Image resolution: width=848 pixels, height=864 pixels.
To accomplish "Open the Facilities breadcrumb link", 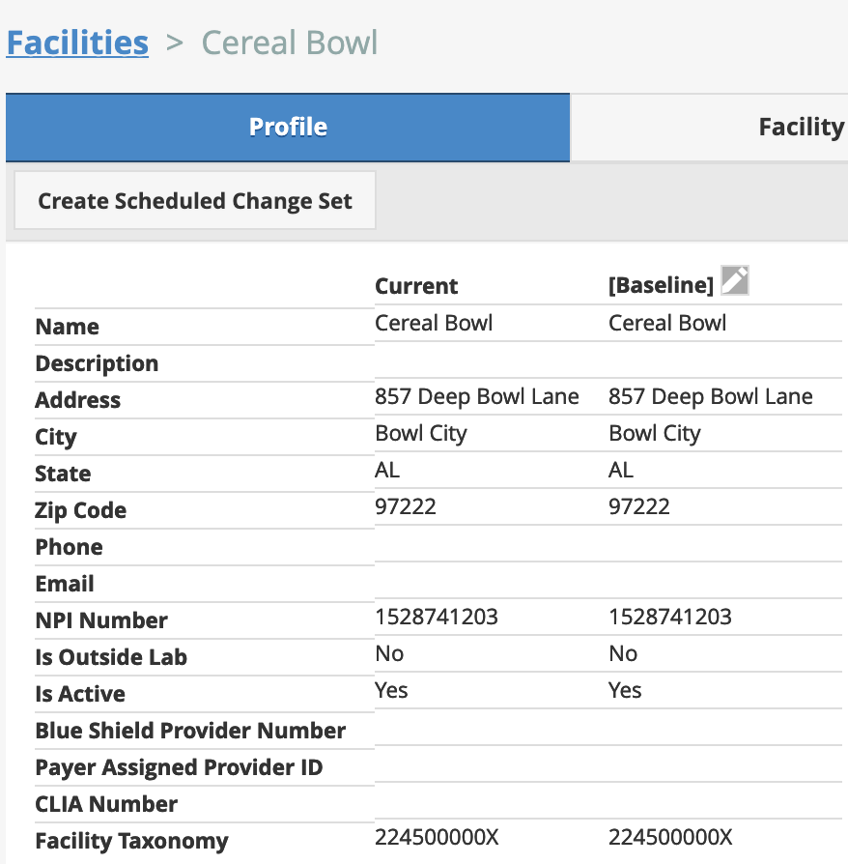I will [x=77, y=42].
